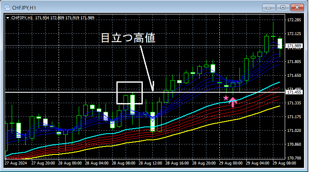
Task: Click time axis label 27 Aug 2024
Action: [x=15, y=163]
